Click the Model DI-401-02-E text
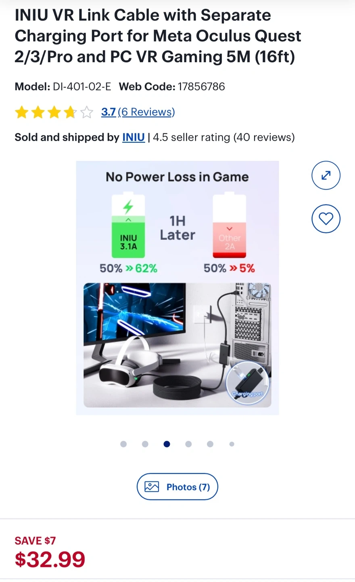355x582 pixels. coord(63,86)
